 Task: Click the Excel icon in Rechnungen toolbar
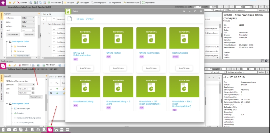(x=38, y=65)
